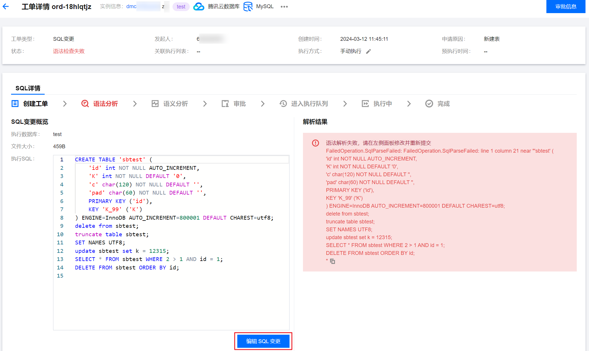589x351 pixels.
Task: Click the red warning icon in 解析结果
Action: click(x=316, y=143)
